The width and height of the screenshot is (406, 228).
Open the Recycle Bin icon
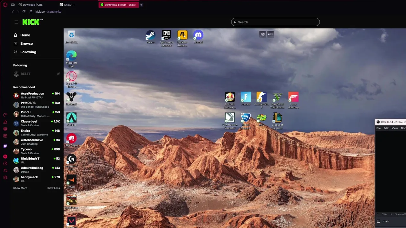tap(71, 37)
